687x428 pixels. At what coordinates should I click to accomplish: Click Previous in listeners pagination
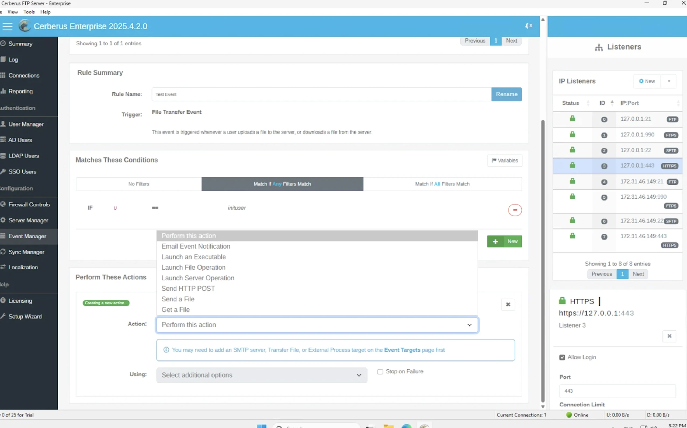(x=601, y=274)
